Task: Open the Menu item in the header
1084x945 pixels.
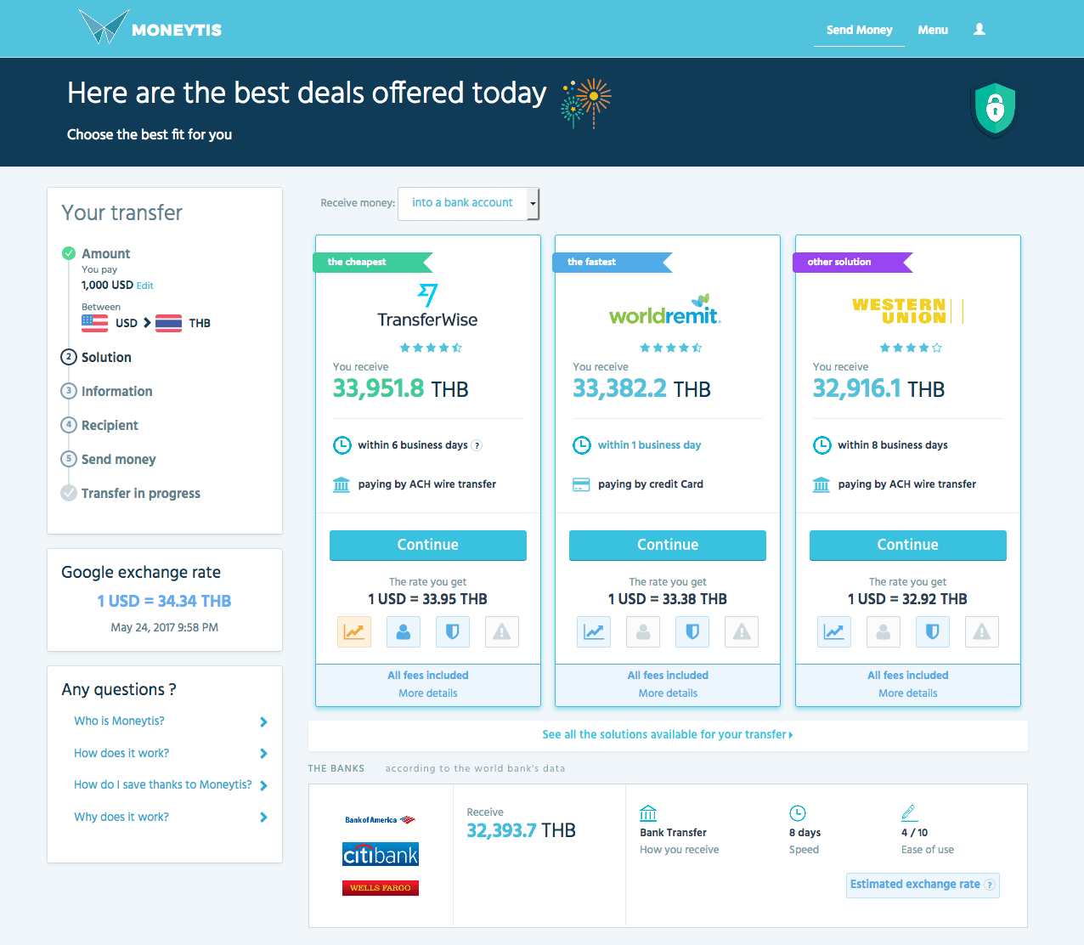Action: click(933, 30)
